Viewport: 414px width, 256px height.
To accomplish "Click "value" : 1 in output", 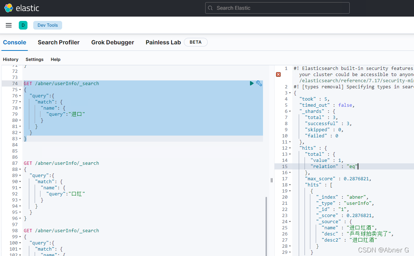I will click(327, 160).
